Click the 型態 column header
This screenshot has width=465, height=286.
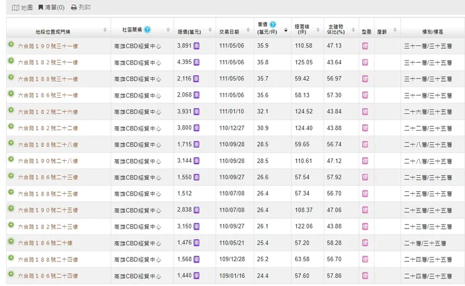point(366,32)
